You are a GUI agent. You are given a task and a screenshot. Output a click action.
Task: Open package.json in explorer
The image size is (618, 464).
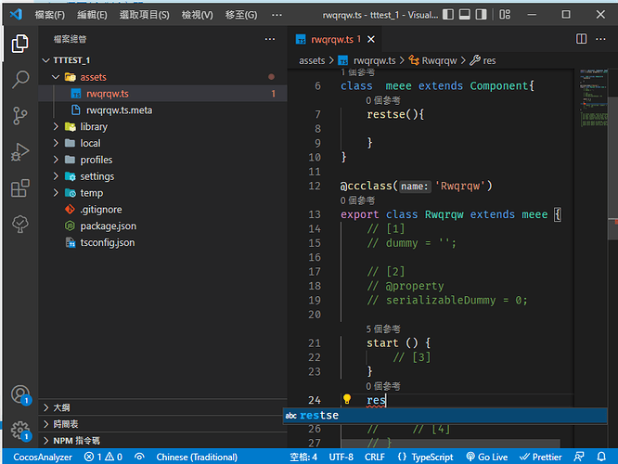(x=108, y=226)
